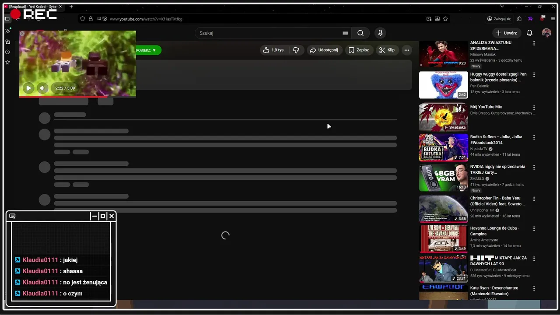Open the KręciołaTV channel name
560x315 pixels.
tap(479, 149)
